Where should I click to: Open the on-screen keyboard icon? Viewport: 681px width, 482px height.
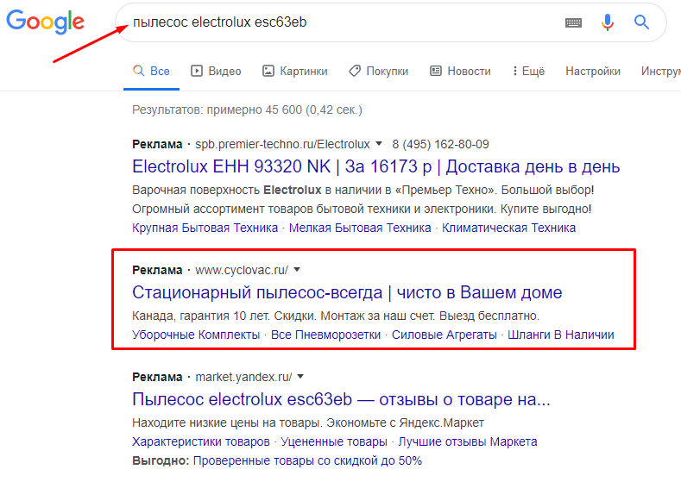(573, 22)
